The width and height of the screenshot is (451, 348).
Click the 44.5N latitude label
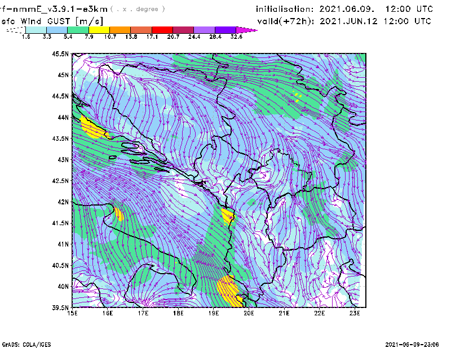(60, 96)
